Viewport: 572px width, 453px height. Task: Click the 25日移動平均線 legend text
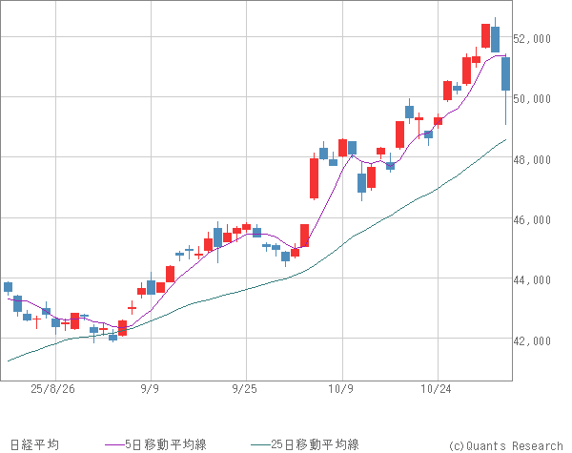[x=316, y=444]
